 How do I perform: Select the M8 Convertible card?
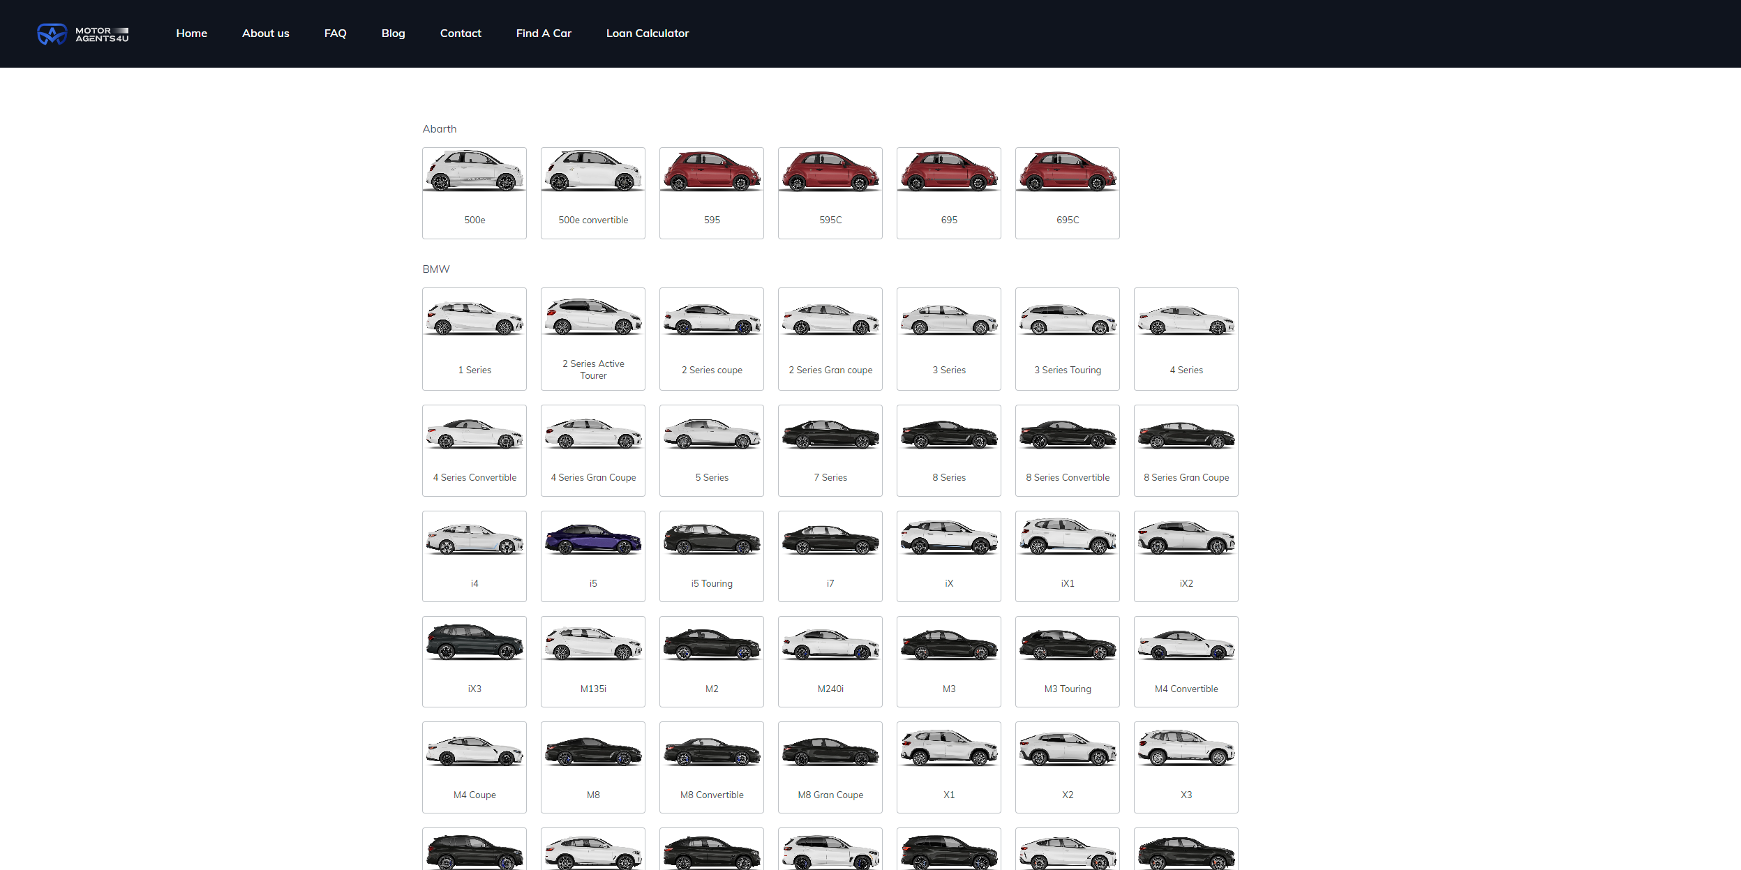(712, 767)
